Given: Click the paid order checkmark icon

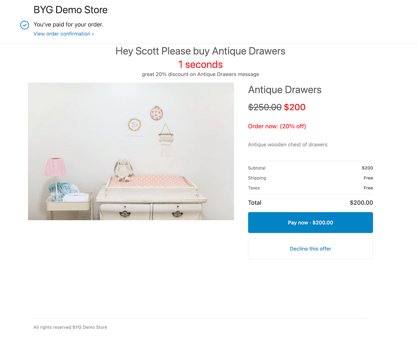Looking at the screenshot, I should tap(24, 25).
